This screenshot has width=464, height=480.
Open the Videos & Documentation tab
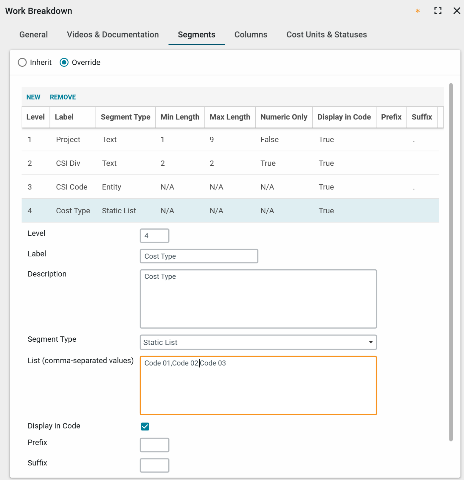(113, 35)
